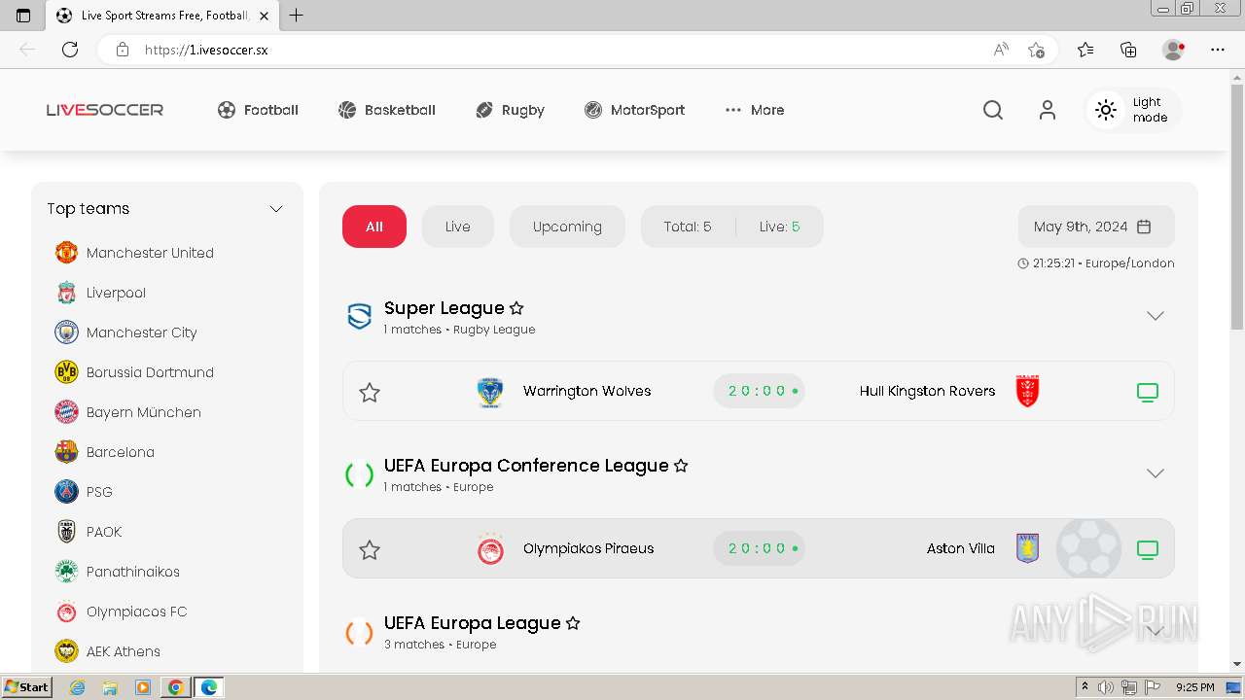Open the Football menu

click(258, 110)
